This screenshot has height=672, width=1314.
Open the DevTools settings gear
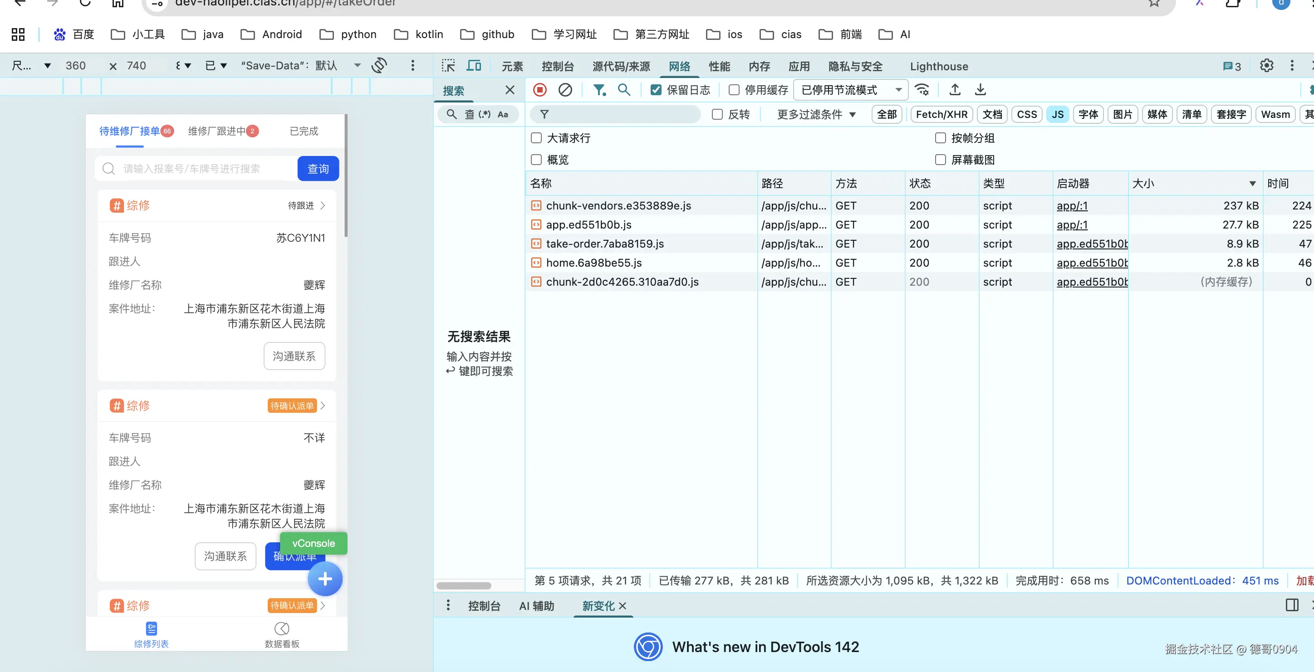(1266, 66)
